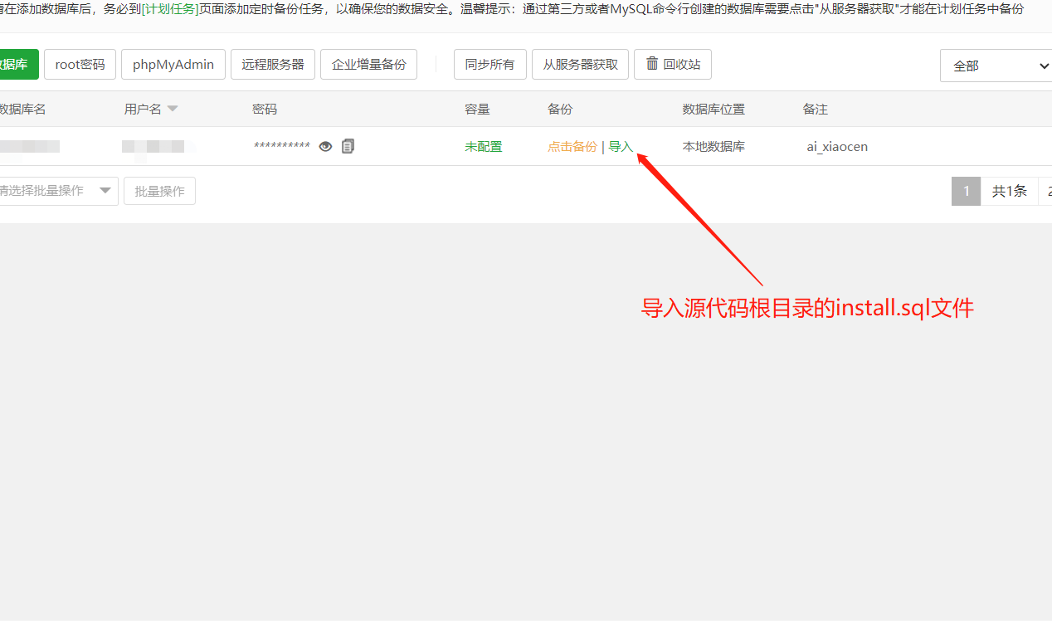
Task: Select page 1 in pagination
Action: tap(966, 191)
